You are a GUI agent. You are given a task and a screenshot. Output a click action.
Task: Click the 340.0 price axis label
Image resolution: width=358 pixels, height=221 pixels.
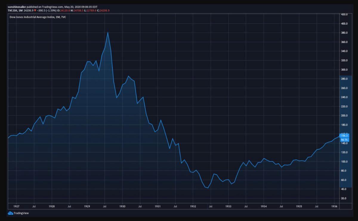coord(344,51)
